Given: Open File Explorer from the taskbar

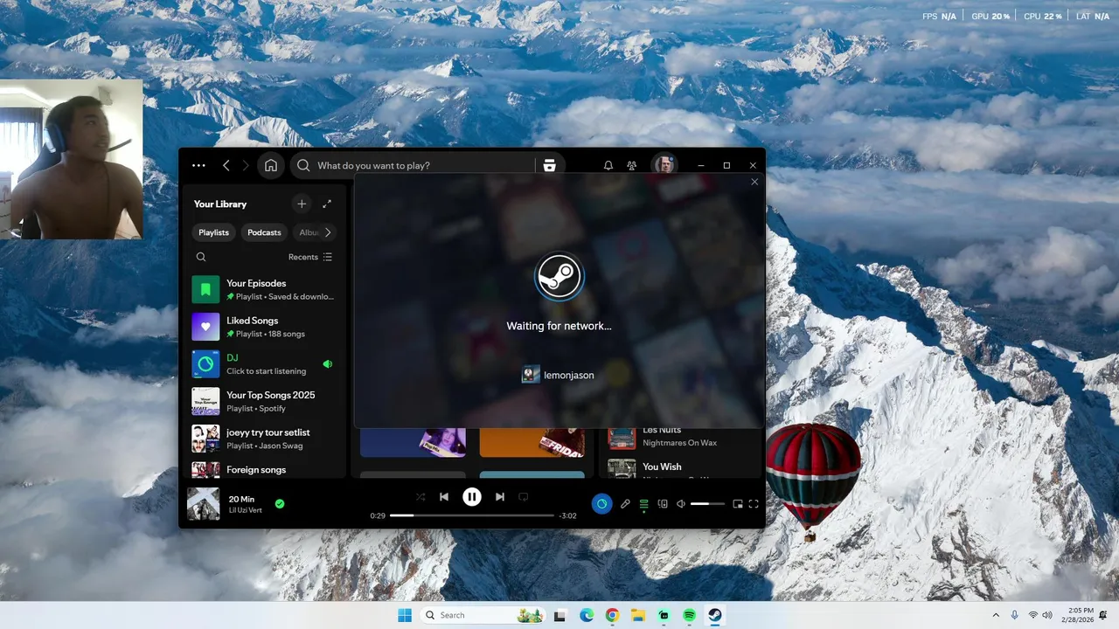Looking at the screenshot, I should click(x=638, y=615).
